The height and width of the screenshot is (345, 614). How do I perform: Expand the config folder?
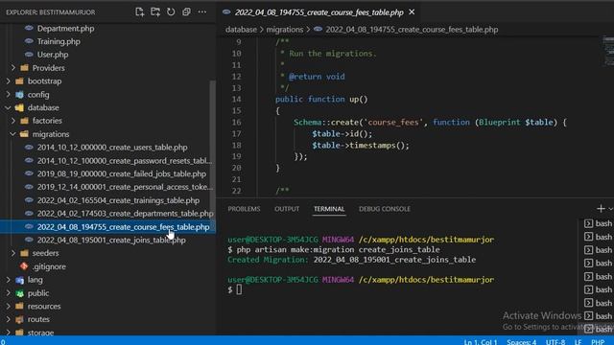(38, 94)
